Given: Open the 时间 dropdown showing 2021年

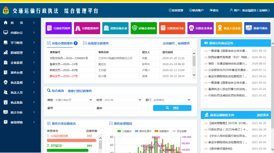Looking at the screenshot, I should pos(123,100).
